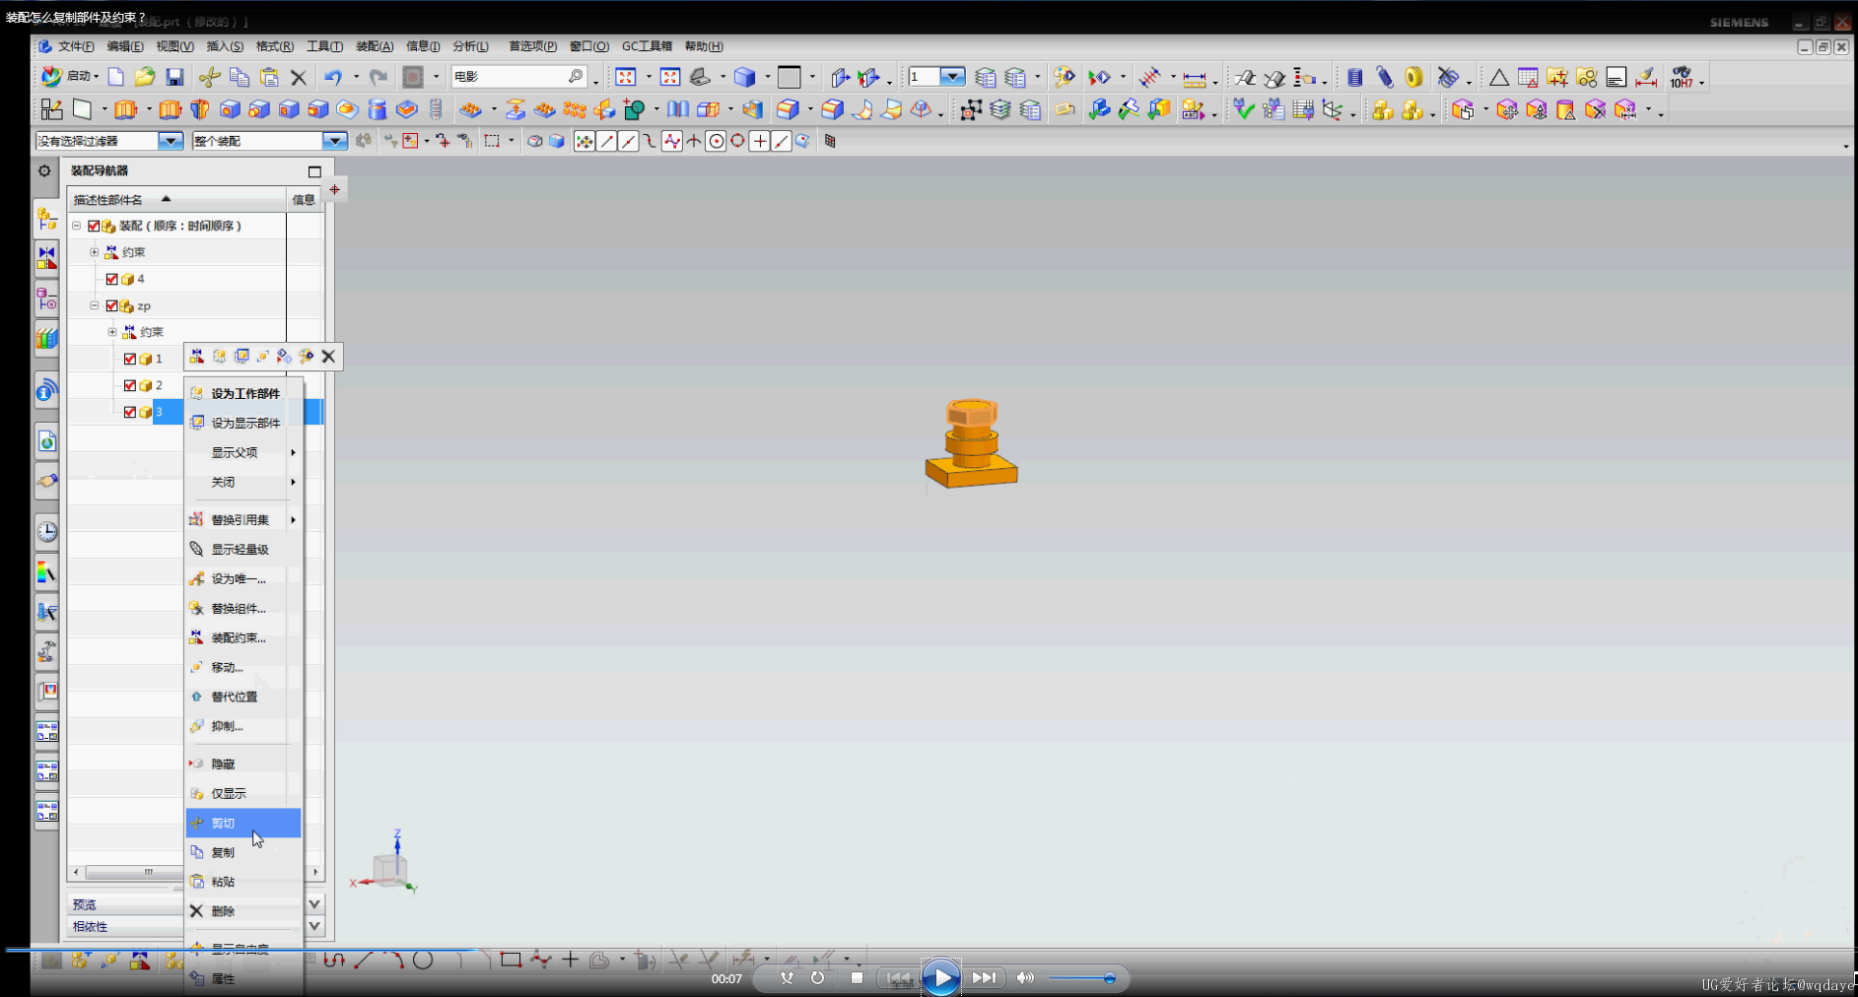This screenshot has width=1858, height=997.
Task: Toggle the visibility checkbox for component 1
Action: click(130, 359)
